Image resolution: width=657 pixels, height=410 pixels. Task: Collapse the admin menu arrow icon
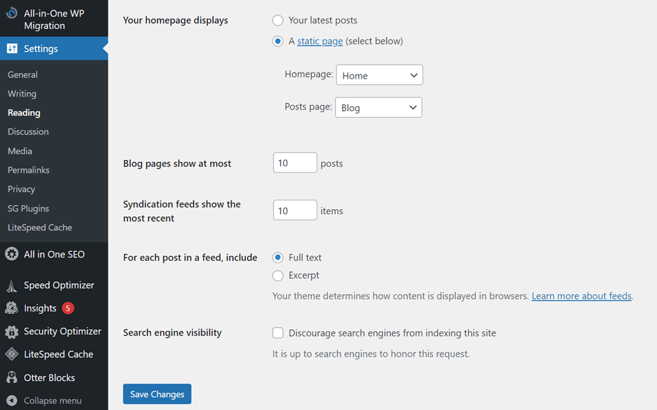pyautogui.click(x=12, y=400)
